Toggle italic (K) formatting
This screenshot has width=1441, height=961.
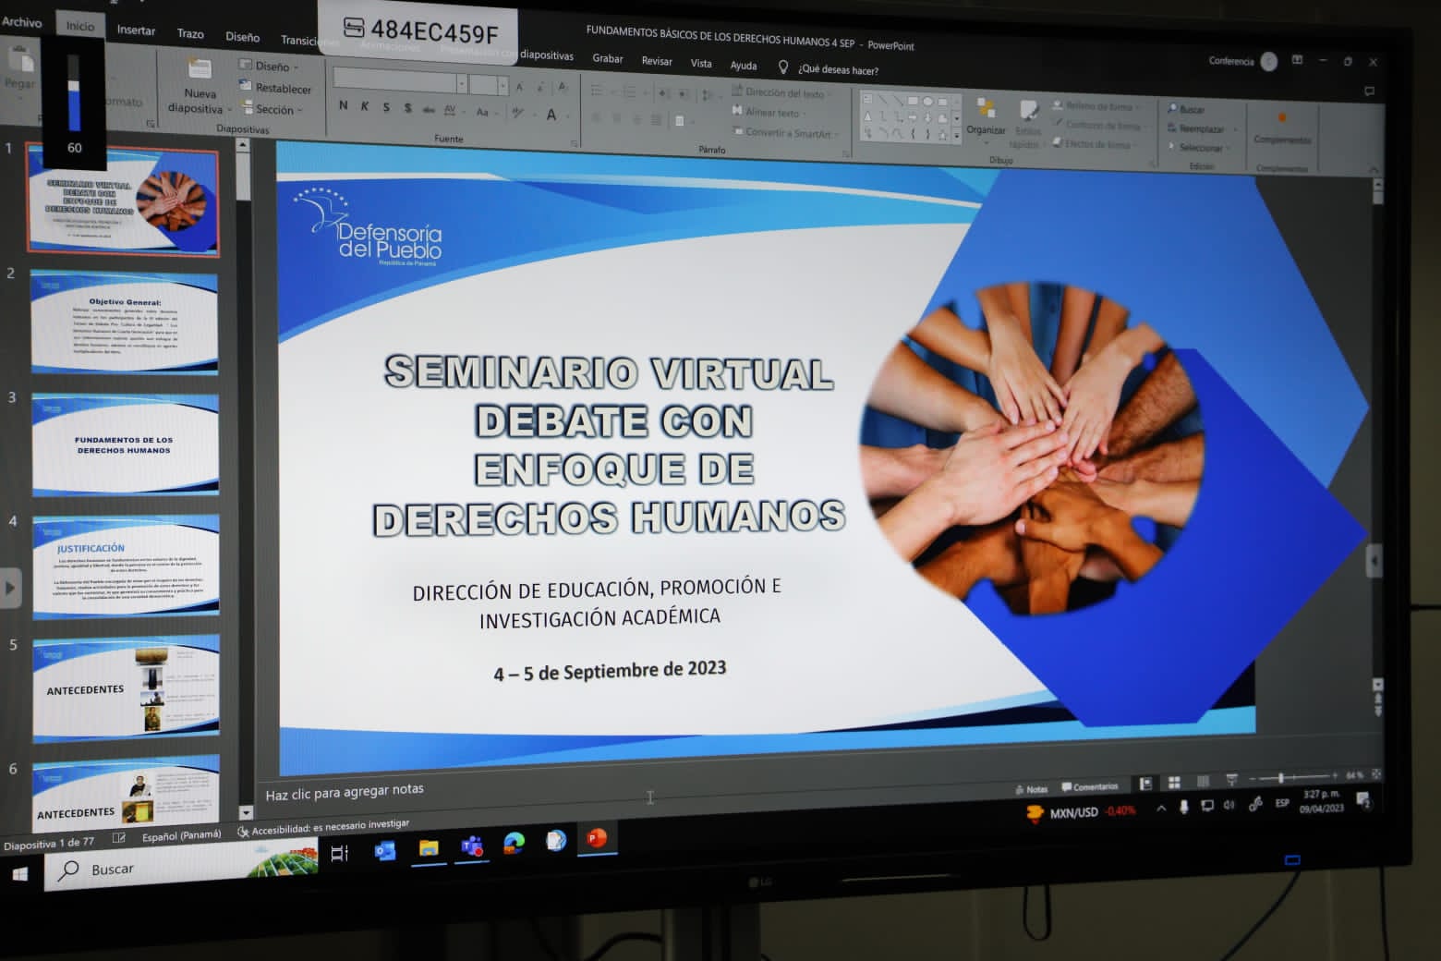pyautogui.click(x=365, y=106)
